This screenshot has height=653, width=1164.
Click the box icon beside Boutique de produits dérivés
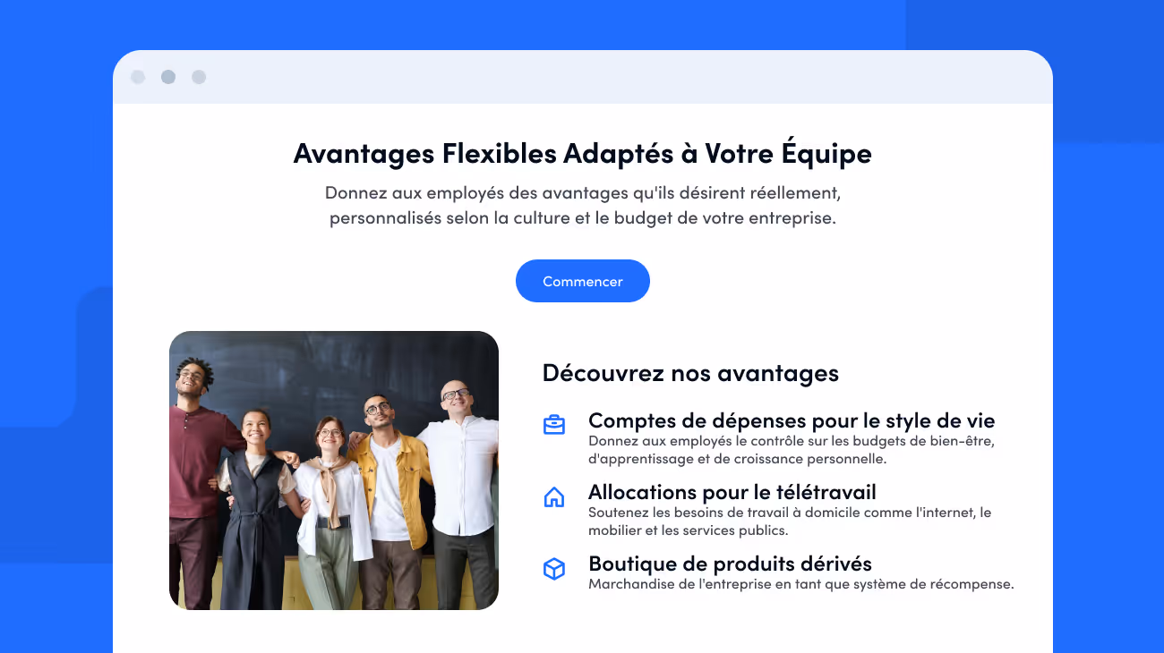pos(554,569)
